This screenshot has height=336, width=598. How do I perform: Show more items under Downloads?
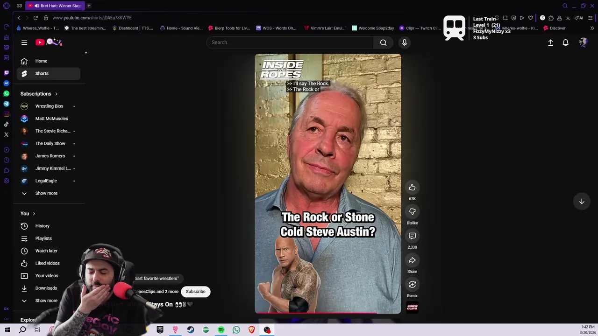pyautogui.click(x=46, y=301)
